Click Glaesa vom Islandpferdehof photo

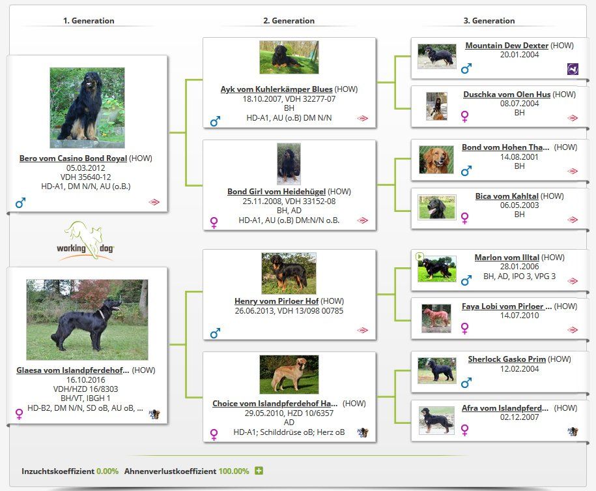point(87,320)
